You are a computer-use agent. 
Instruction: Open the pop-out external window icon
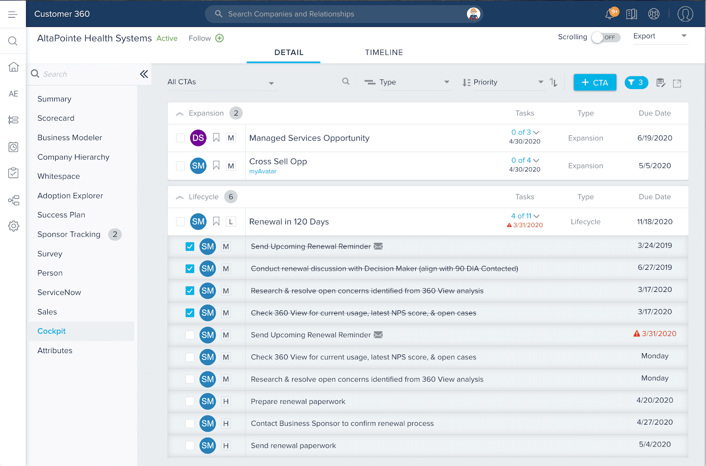click(677, 83)
